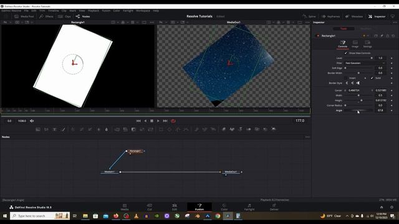Add a pRender particle node
The height and width of the screenshot is (224, 399).
[213, 129]
